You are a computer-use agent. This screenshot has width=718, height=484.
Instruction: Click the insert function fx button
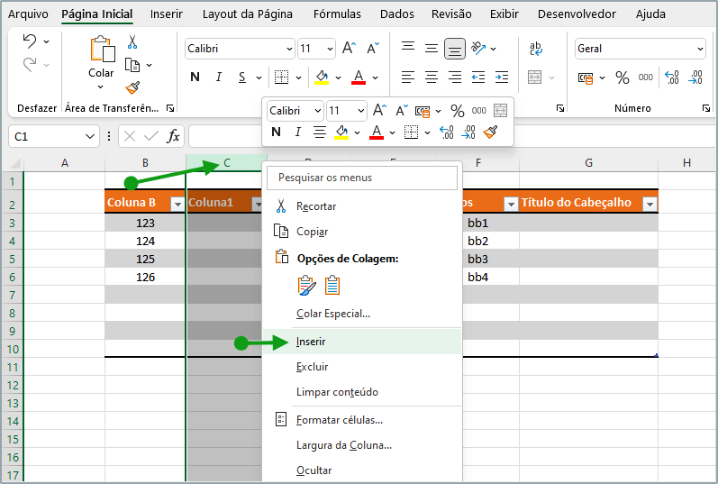click(x=174, y=136)
